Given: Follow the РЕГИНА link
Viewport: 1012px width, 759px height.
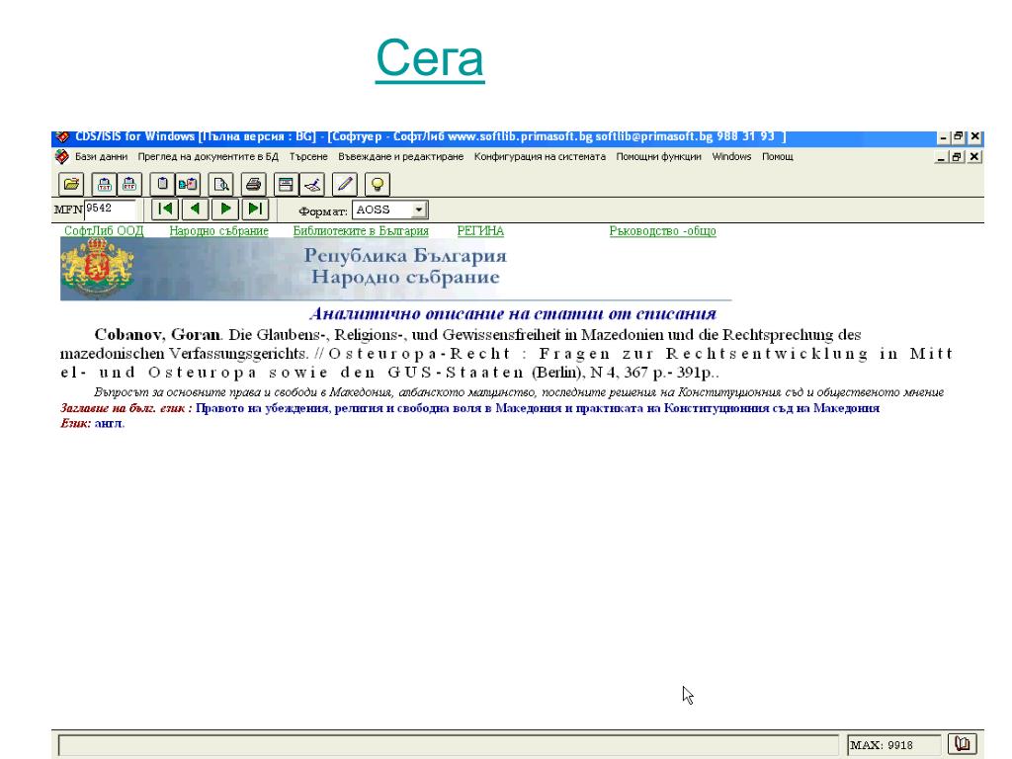Looking at the screenshot, I should (480, 231).
